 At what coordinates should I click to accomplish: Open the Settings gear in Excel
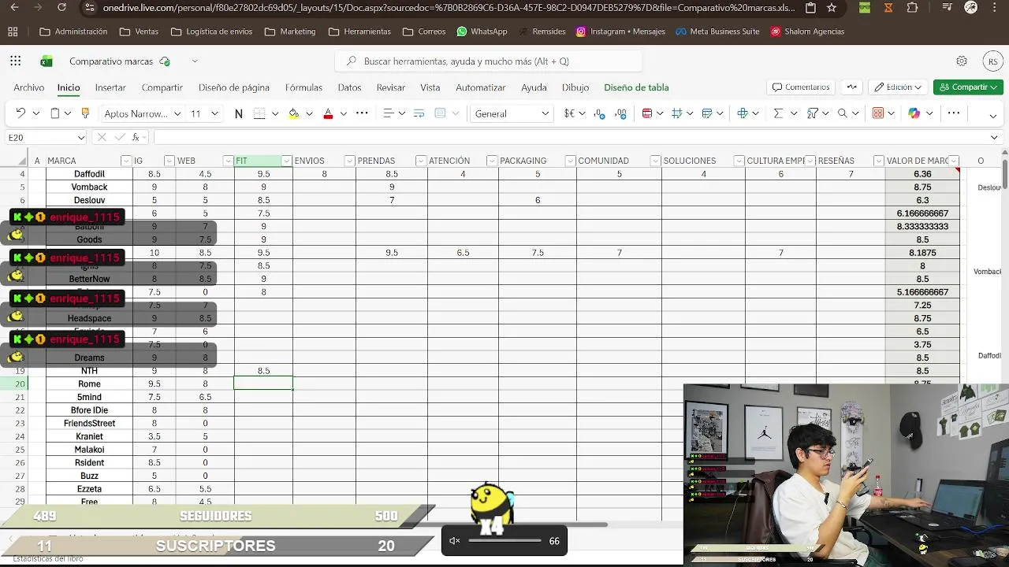click(962, 61)
